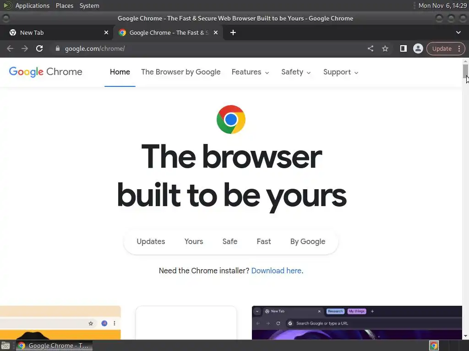Open a new tab with plus button

pos(233,32)
